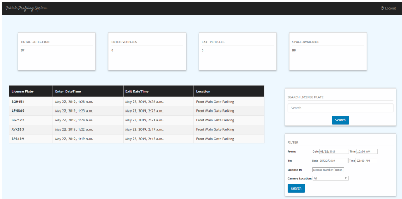Viewport: 402px width, 199px height.
Task: Click the Logout link
Action: (x=388, y=8)
